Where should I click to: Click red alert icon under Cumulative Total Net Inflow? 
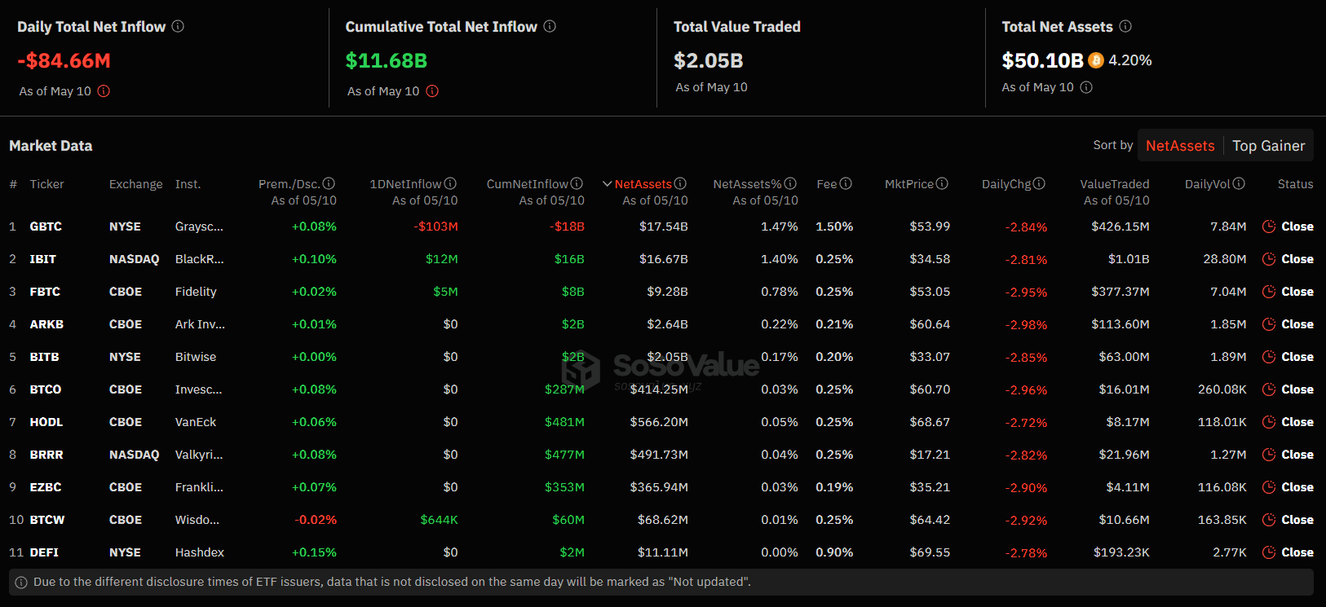tap(432, 91)
